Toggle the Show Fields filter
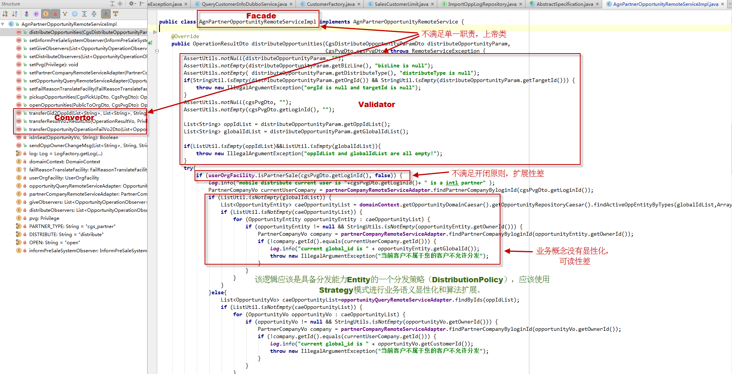 click(45, 14)
